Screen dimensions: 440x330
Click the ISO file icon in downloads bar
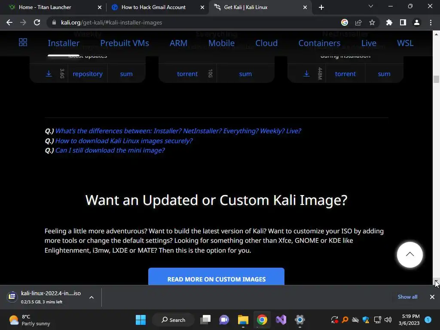click(12, 296)
